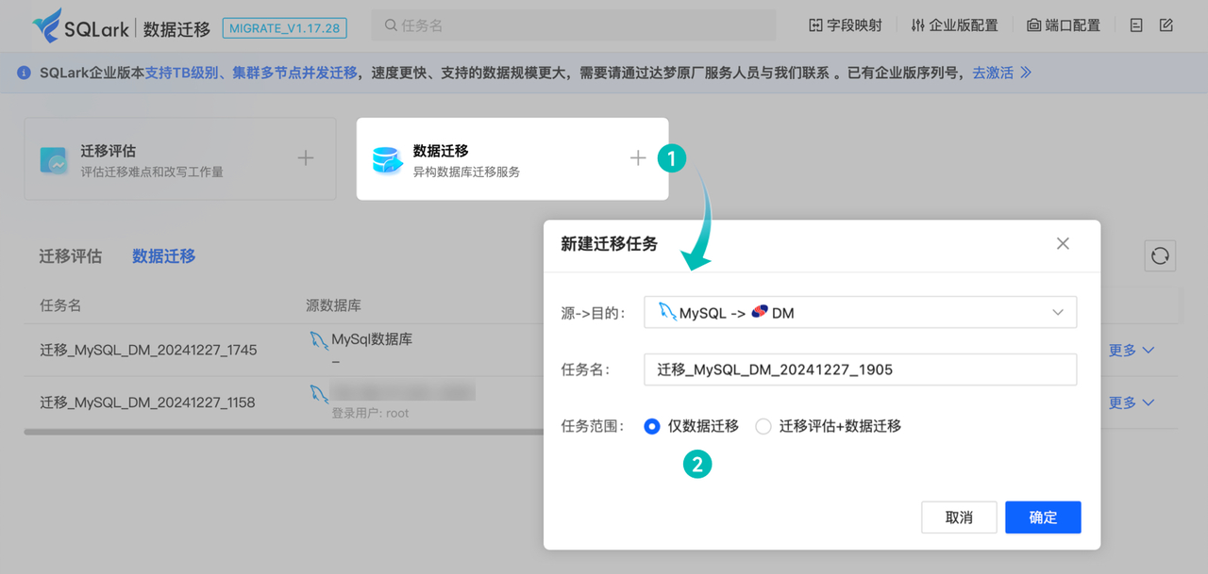The height and width of the screenshot is (574, 1208).
Task: Select the 迁移评估+数据迁移 radio option
Action: coord(763,426)
